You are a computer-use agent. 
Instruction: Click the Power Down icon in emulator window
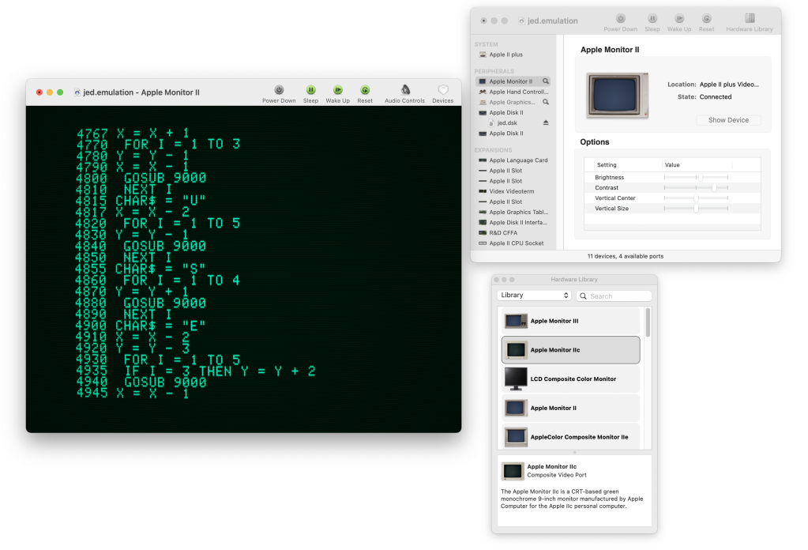[x=279, y=90]
